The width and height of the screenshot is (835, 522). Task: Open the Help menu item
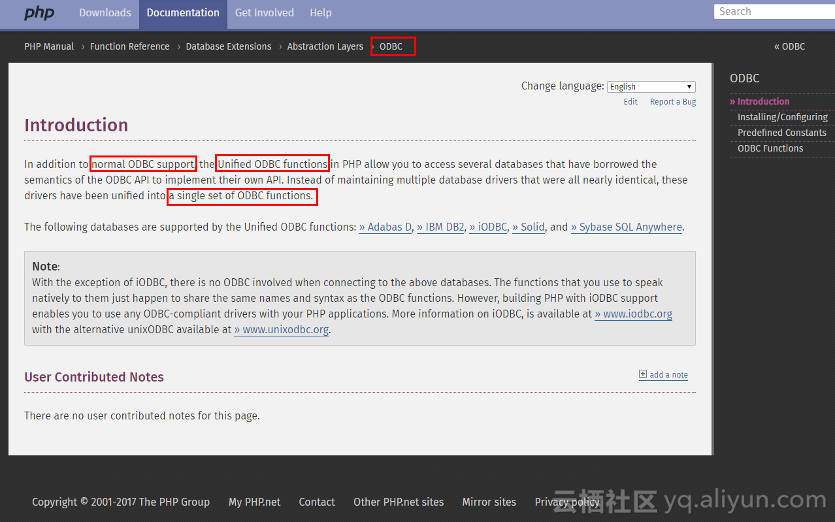(321, 12)
